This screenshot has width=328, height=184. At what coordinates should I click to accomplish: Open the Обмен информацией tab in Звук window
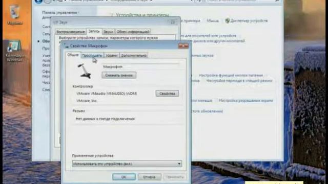pyautogui.click(x=133, y=32)
